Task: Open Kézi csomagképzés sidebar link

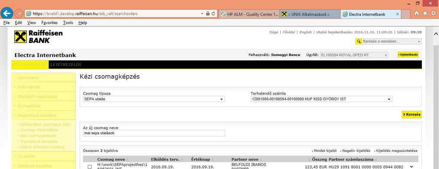Action: [x=38, y=136]
